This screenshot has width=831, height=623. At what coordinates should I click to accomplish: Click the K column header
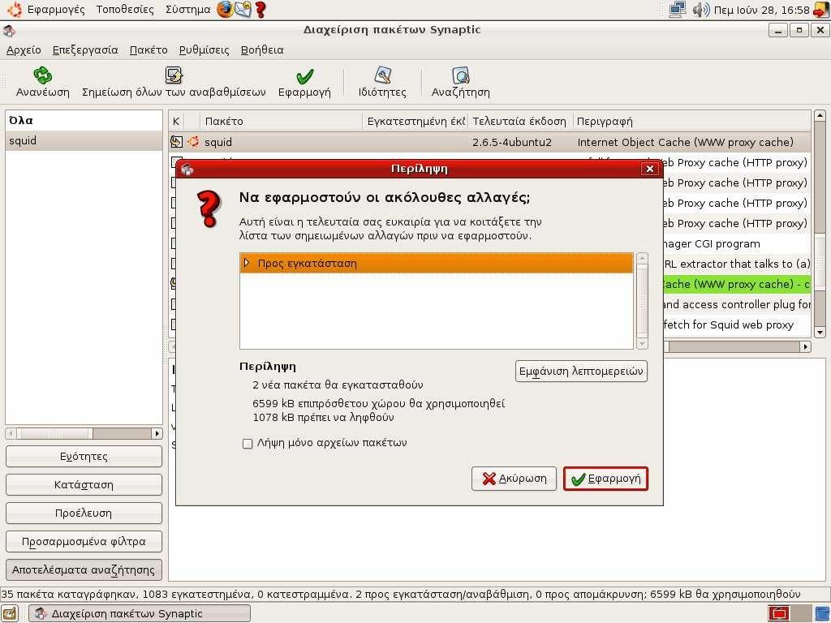[x=176, y=122]
